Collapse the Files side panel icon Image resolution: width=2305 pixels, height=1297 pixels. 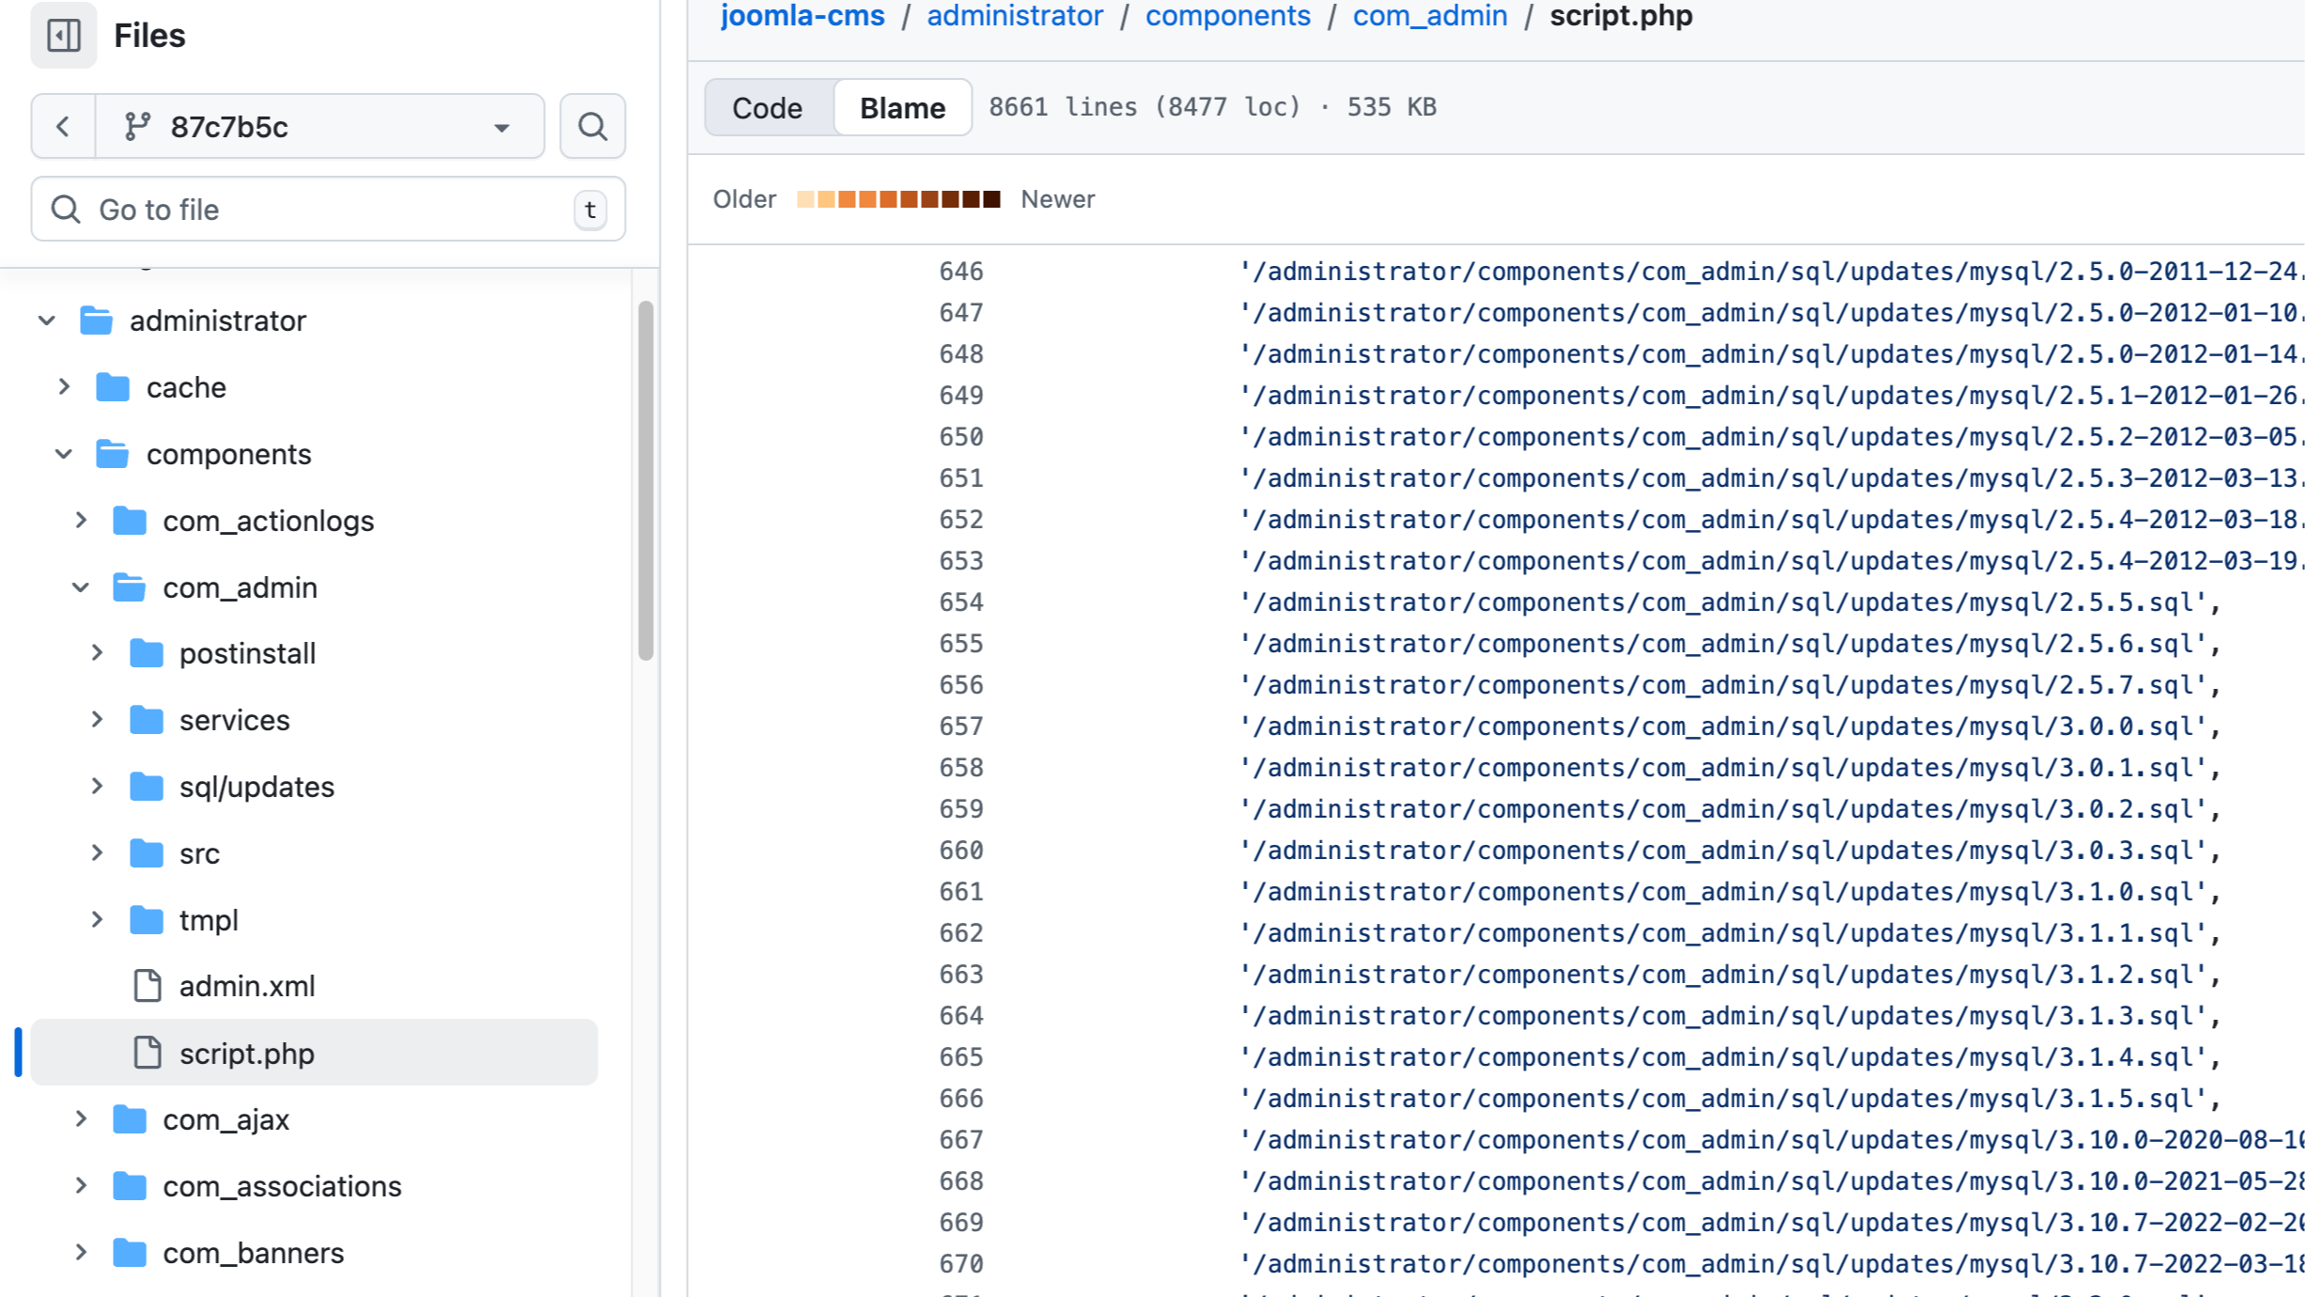pos(63,36)
